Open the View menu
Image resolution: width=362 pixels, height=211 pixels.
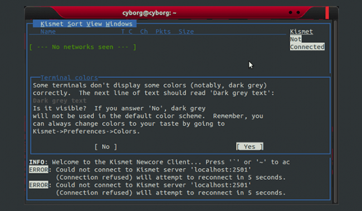[94, 24]
